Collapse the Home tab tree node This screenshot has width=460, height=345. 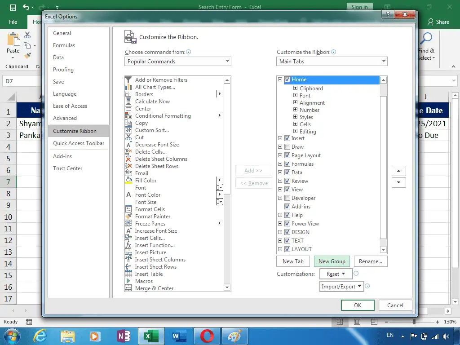[x=280, y=80]
